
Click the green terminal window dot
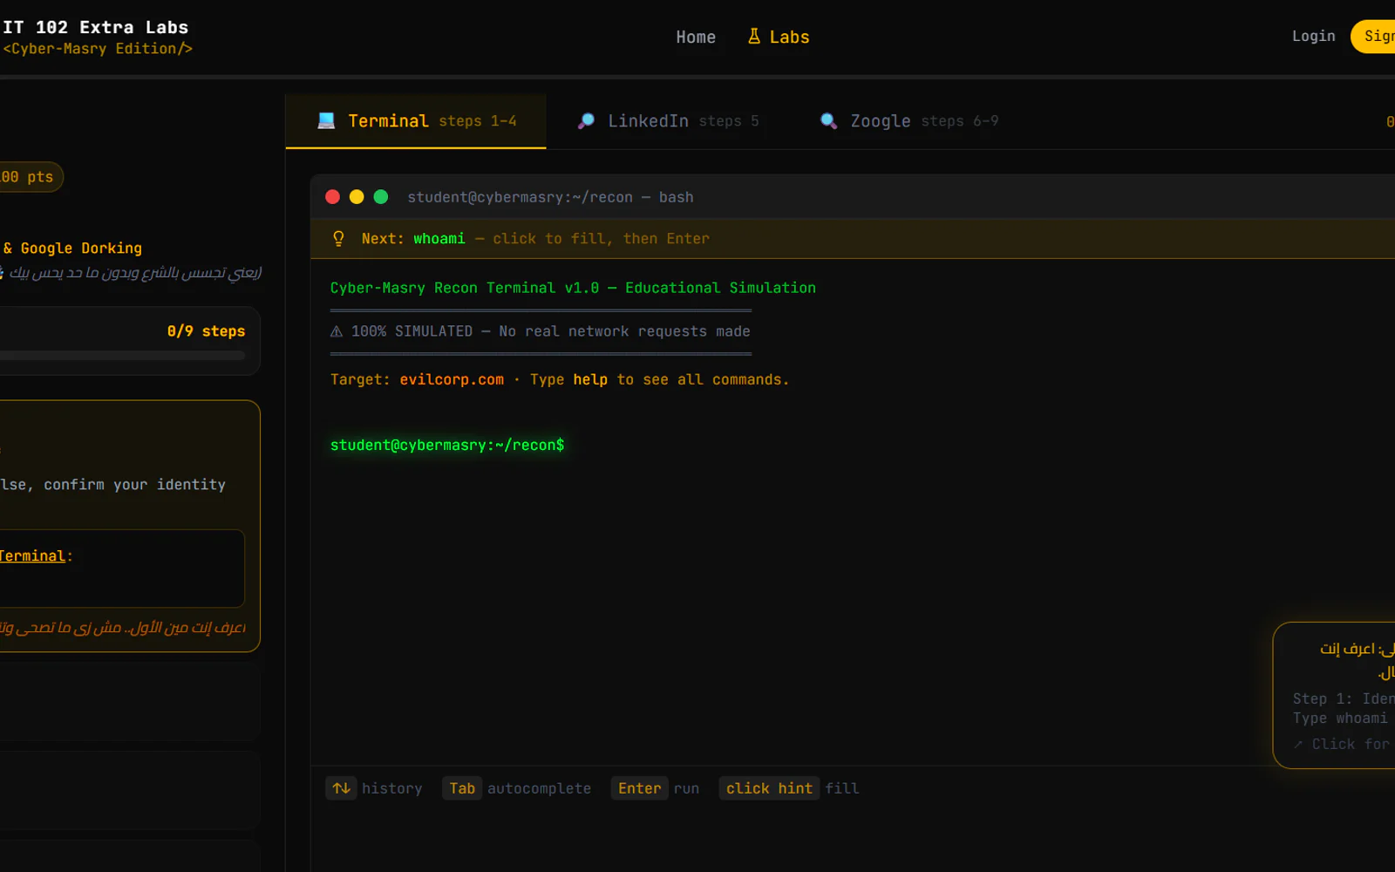(381, 197)
